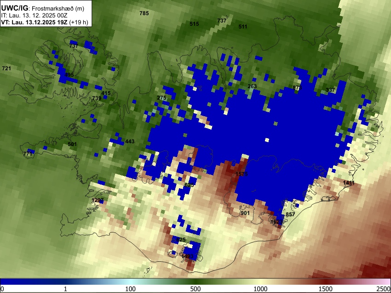Screen dimensions: 391x293
Task: Click the map value 275
Action: click(161, 98)
